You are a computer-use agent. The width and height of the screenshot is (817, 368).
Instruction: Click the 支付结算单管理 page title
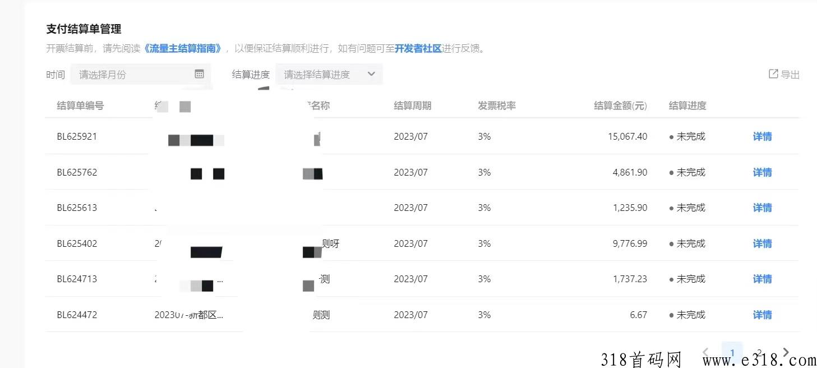tap(84, 29)
